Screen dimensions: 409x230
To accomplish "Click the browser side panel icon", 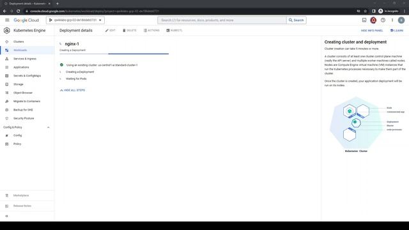I will (x=373, y=11).
